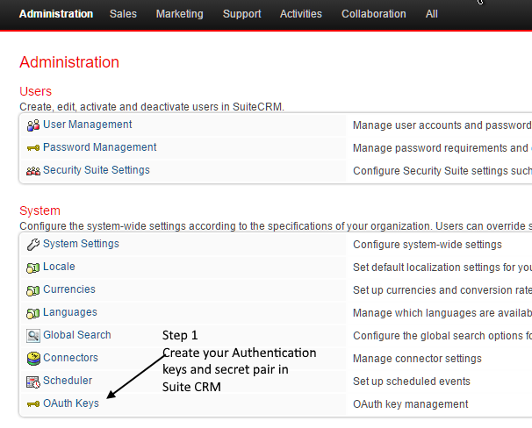Go to Security Suite Settings
This screenshot has width=532, height=428.
pos(96,170)
